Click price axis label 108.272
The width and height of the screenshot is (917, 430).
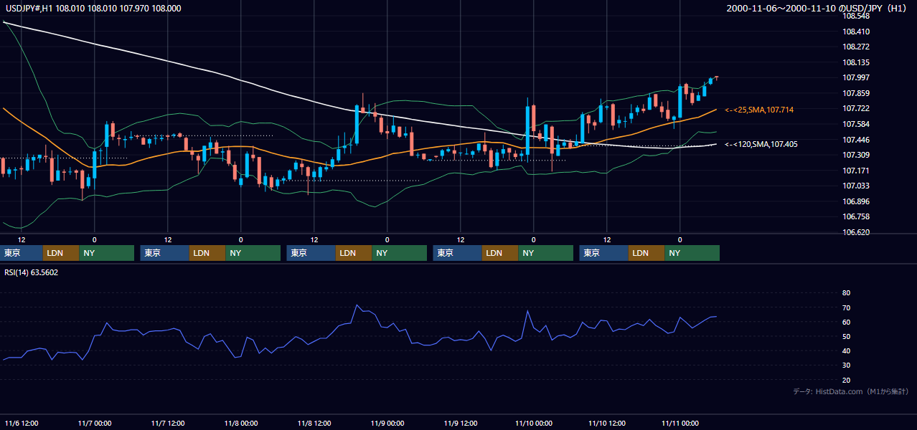(x=857, y=47)
